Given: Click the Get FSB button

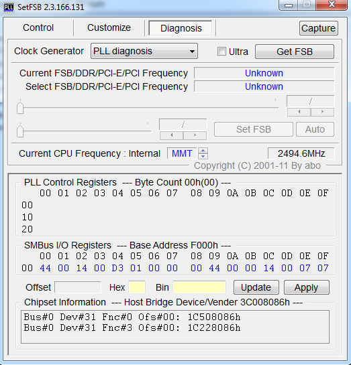Looking at the screenshot, I should tap(295, 52).
